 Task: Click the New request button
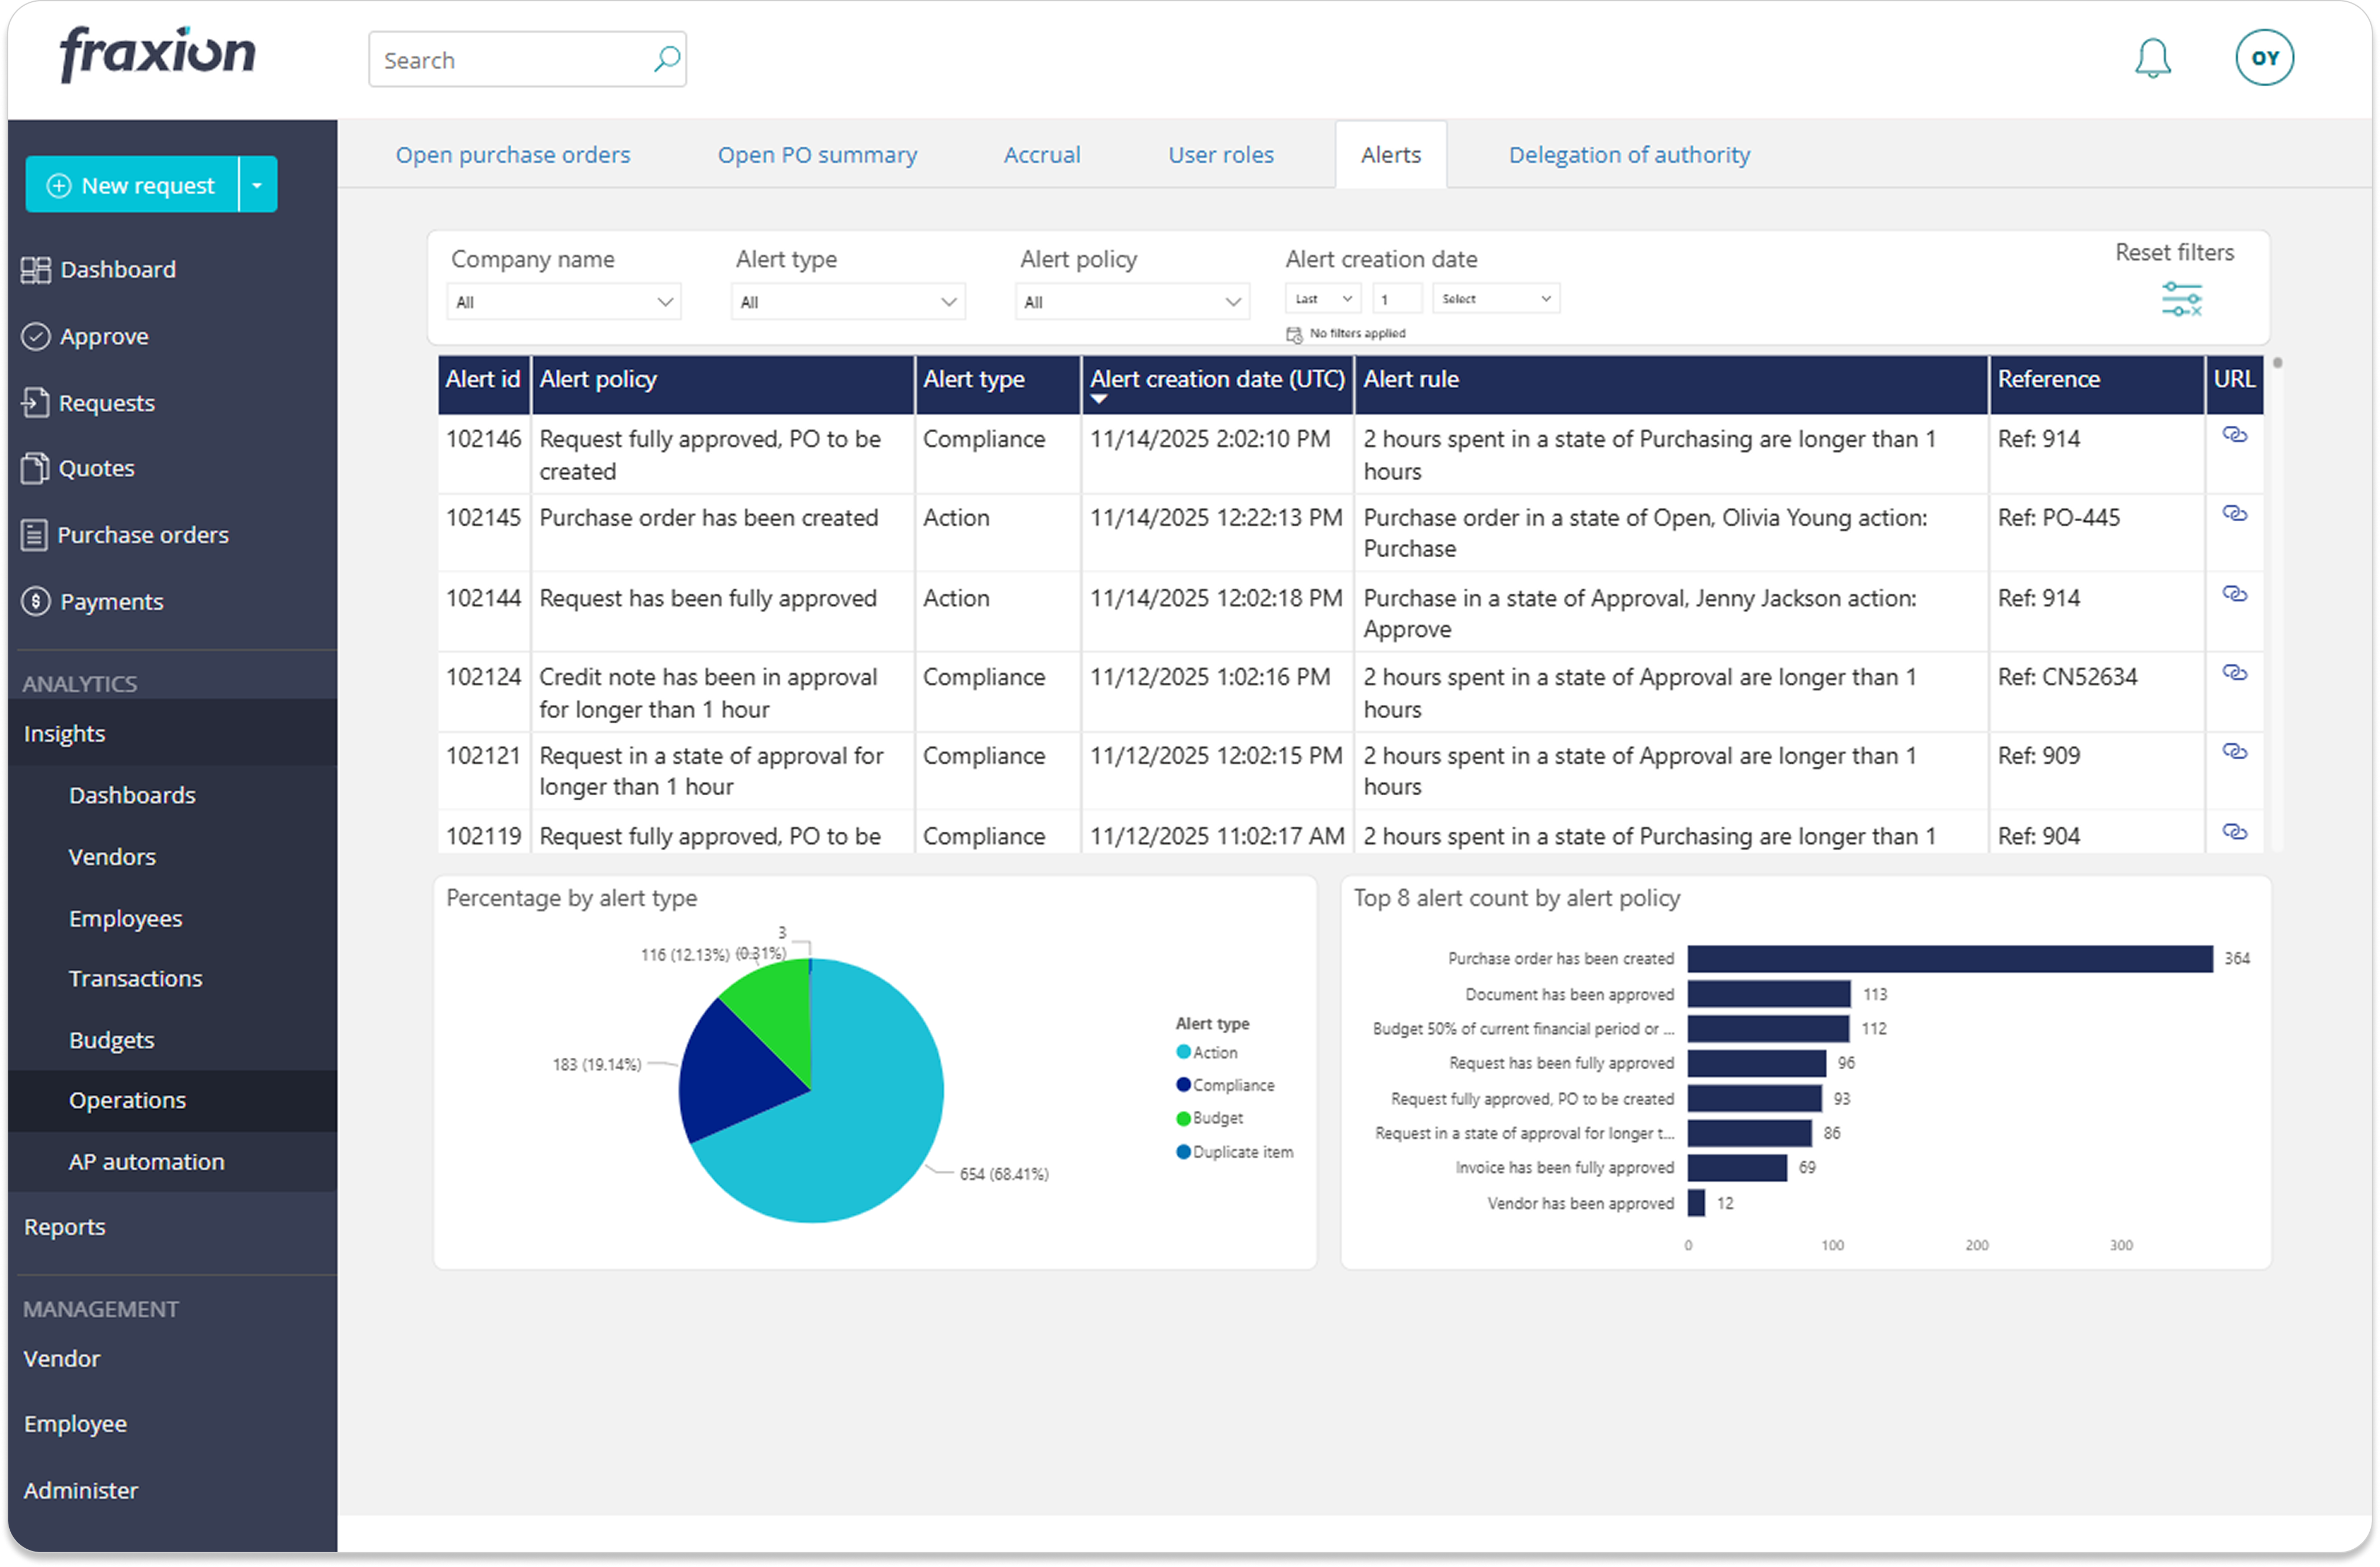point(133,185)
